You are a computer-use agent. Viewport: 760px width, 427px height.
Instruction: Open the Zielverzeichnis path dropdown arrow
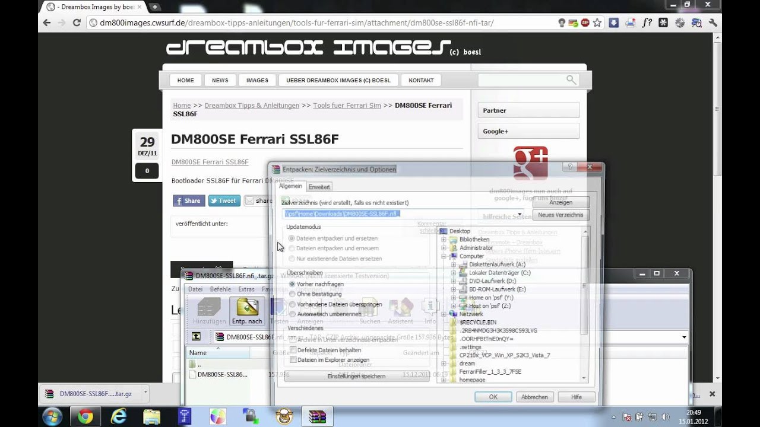pyautogui.click(x=520, y=213)
